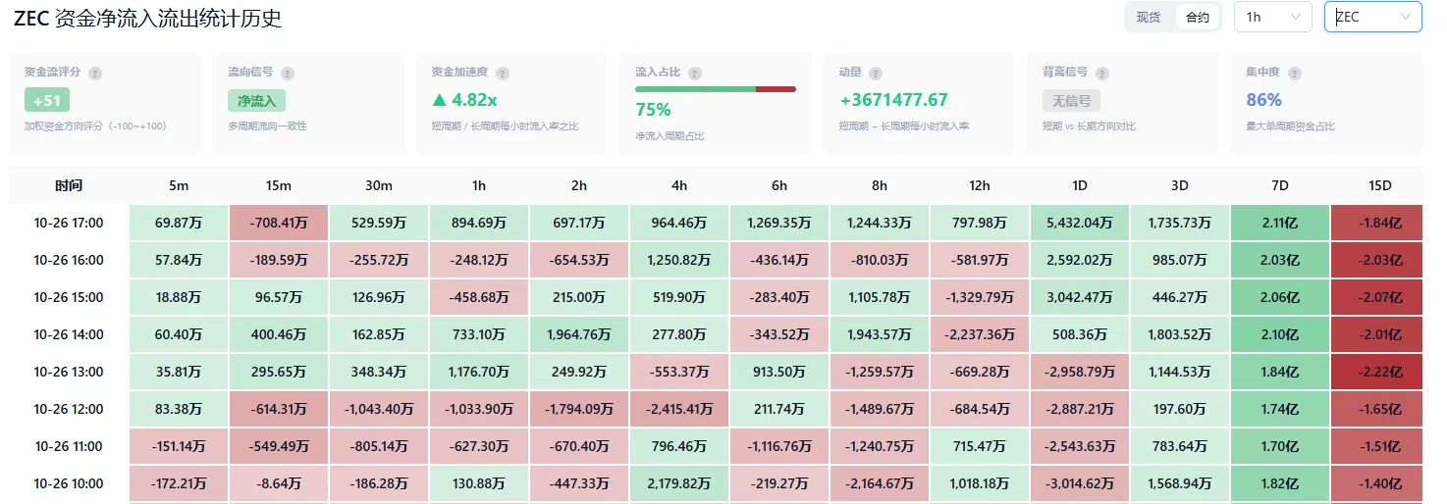Open help icon next to 流向信号

(x=288, y=74)
